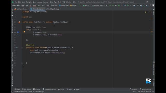Click the user account avatar icon

click(153, 5)
